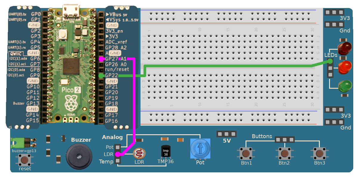Select the blue Pot potentiometer knob
358x178 pixels.
(x=200, y=149)
